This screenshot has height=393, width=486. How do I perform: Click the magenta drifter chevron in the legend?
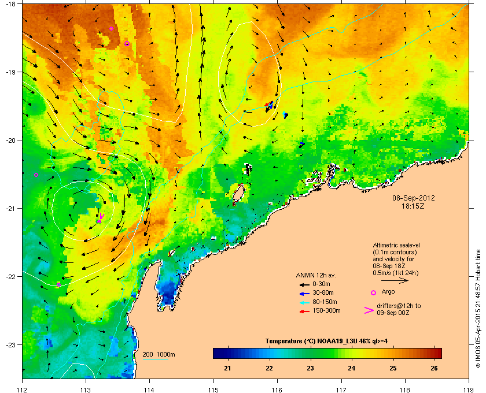coord(369,310)
